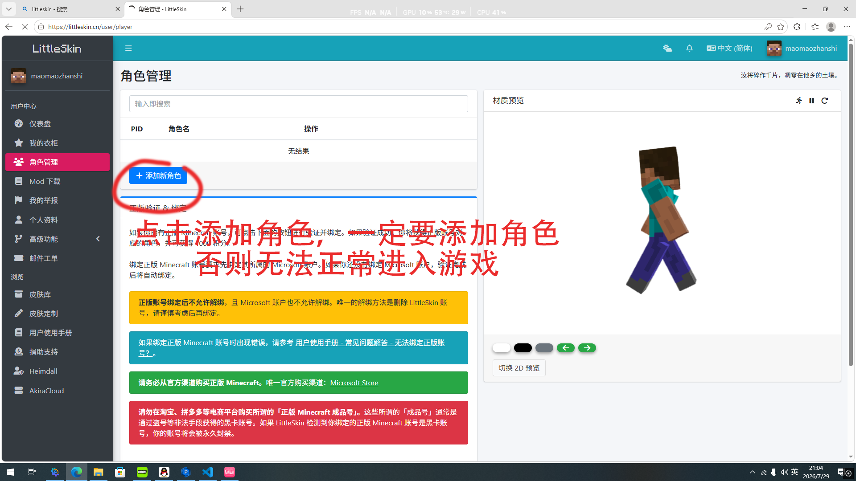
Task: Select black preview background swatch
Action: pos(523,348)
